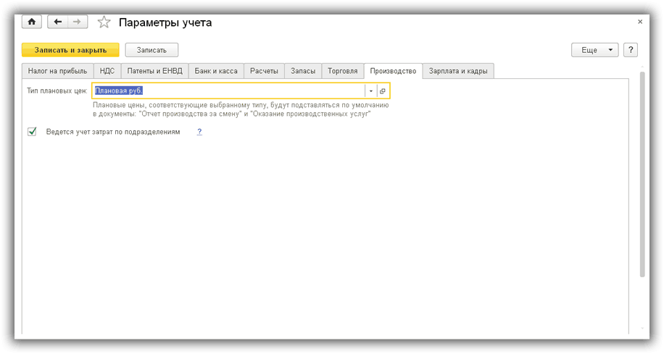
Task: Switch to the Банк и касса tab
Action: pyautogui.click(x=216, y=71)
